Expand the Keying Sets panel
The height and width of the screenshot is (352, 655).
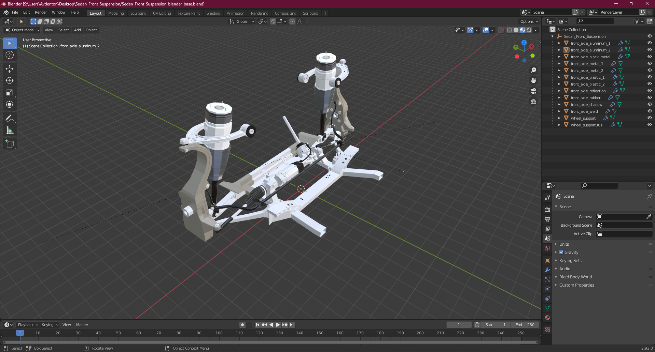coord(570,261)
